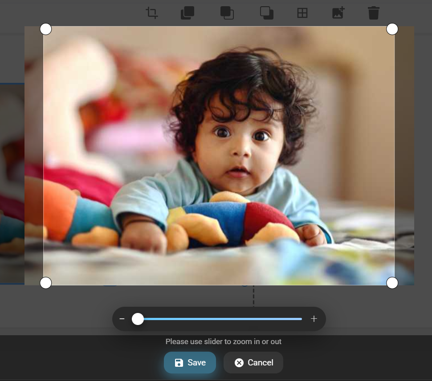Click the middle of the zoom slider track
432x381 pixels.
click(219, 319)
